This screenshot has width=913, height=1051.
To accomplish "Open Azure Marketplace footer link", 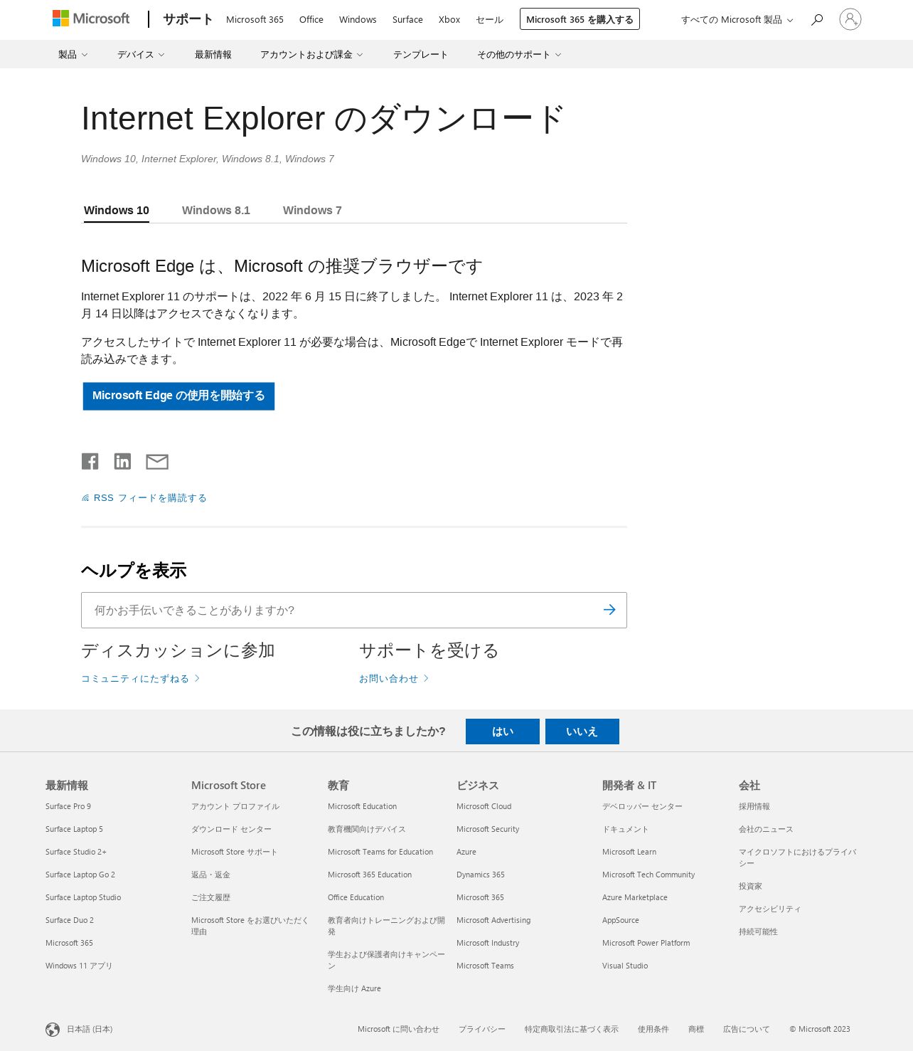I will [x=635, y=897].
